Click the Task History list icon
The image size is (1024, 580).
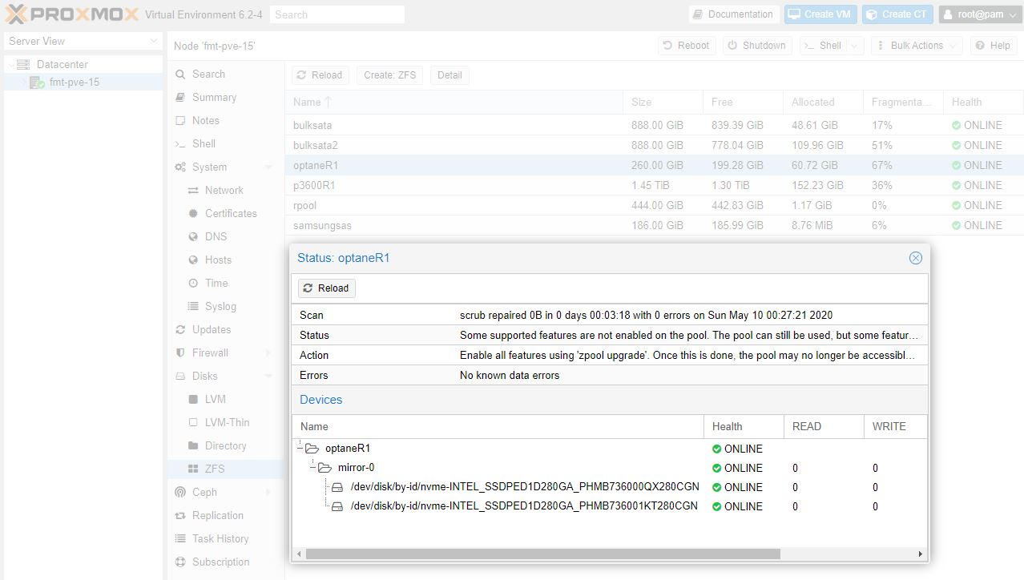click(x=180, y=538)
